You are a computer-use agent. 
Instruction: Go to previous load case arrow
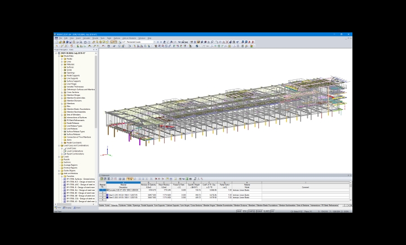158,42
